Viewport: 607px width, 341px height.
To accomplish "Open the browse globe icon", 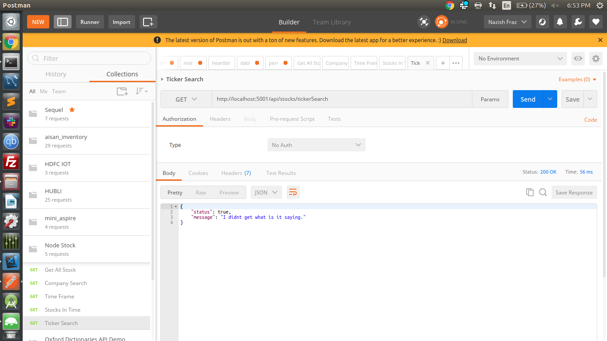I will tap(542, 22).
